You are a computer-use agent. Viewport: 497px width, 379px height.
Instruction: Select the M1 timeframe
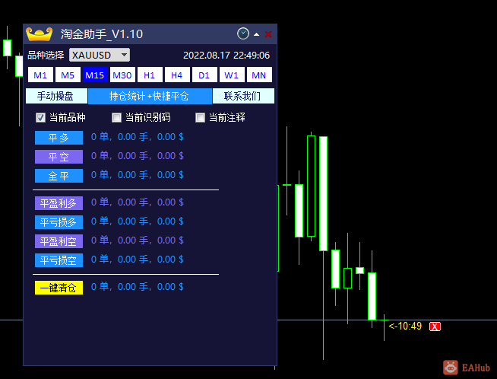coord(40,75)
